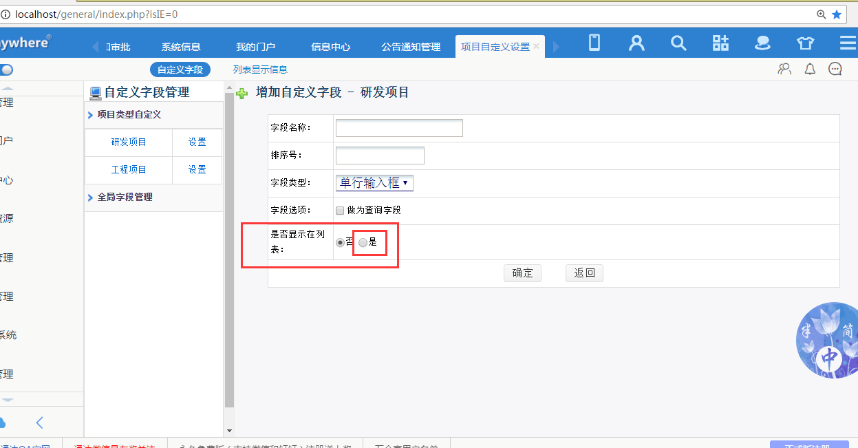The width and height of the screenshot is (858, 448).
Task: Expand the 全局字段管理 section
Action: (125, 198)
